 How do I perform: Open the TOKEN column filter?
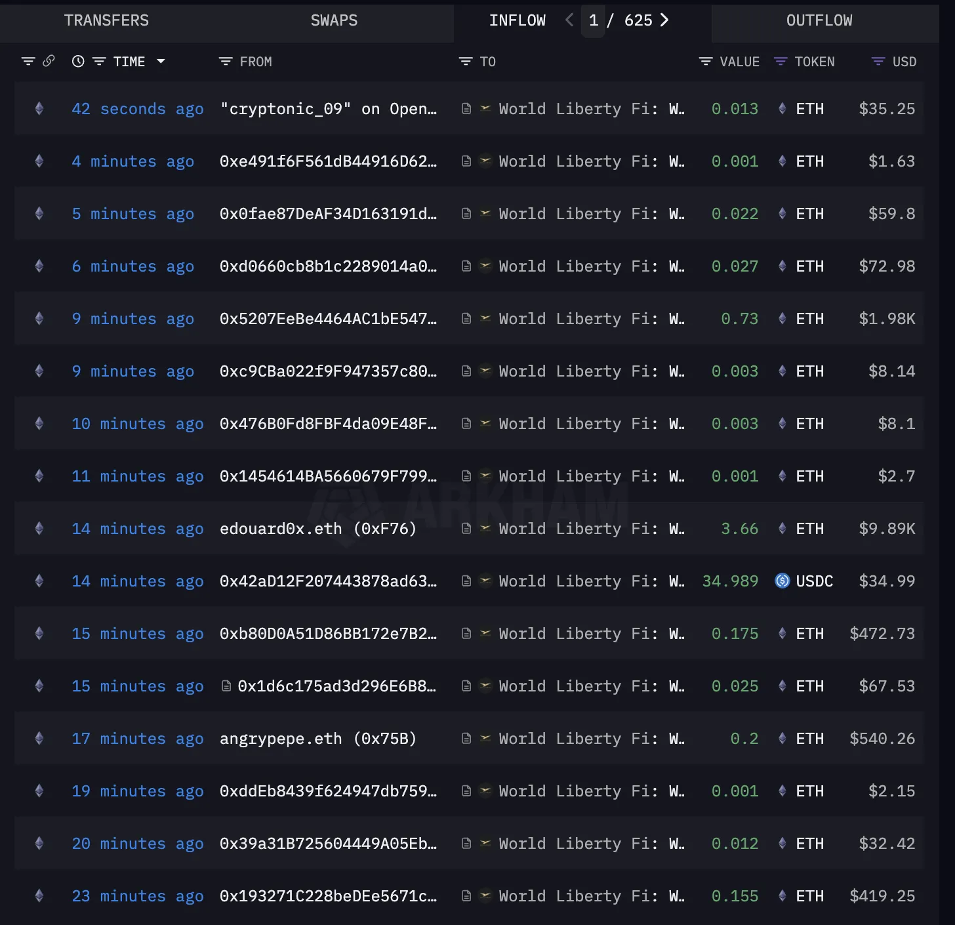tap(781, 61)
